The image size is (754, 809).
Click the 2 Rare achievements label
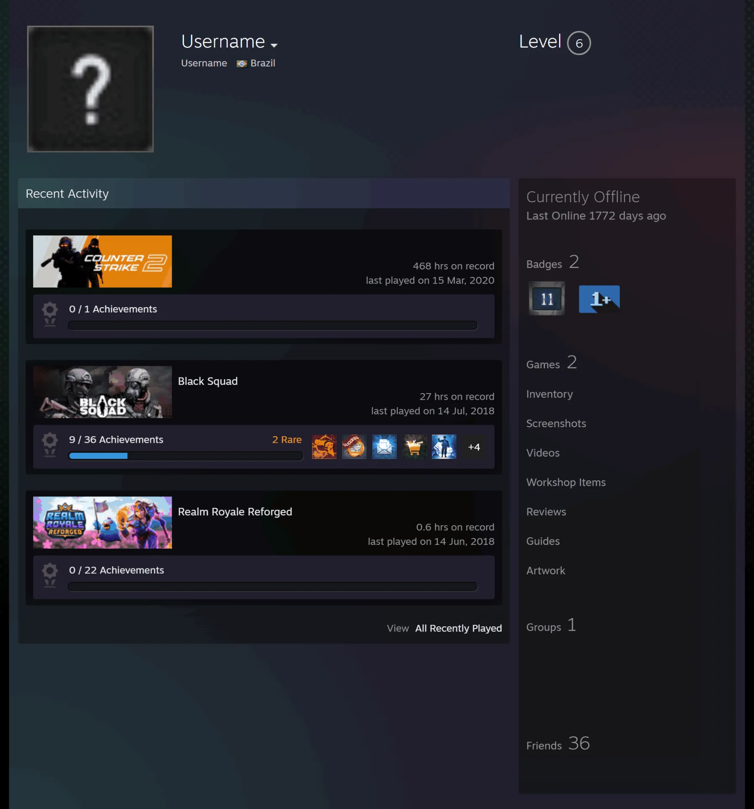287,439
